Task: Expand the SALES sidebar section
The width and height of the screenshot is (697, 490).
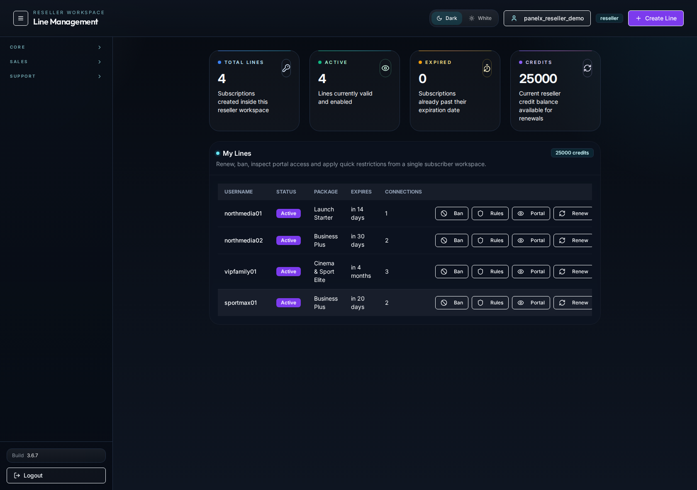Action: pyautogui.click(x=56, y=62)
